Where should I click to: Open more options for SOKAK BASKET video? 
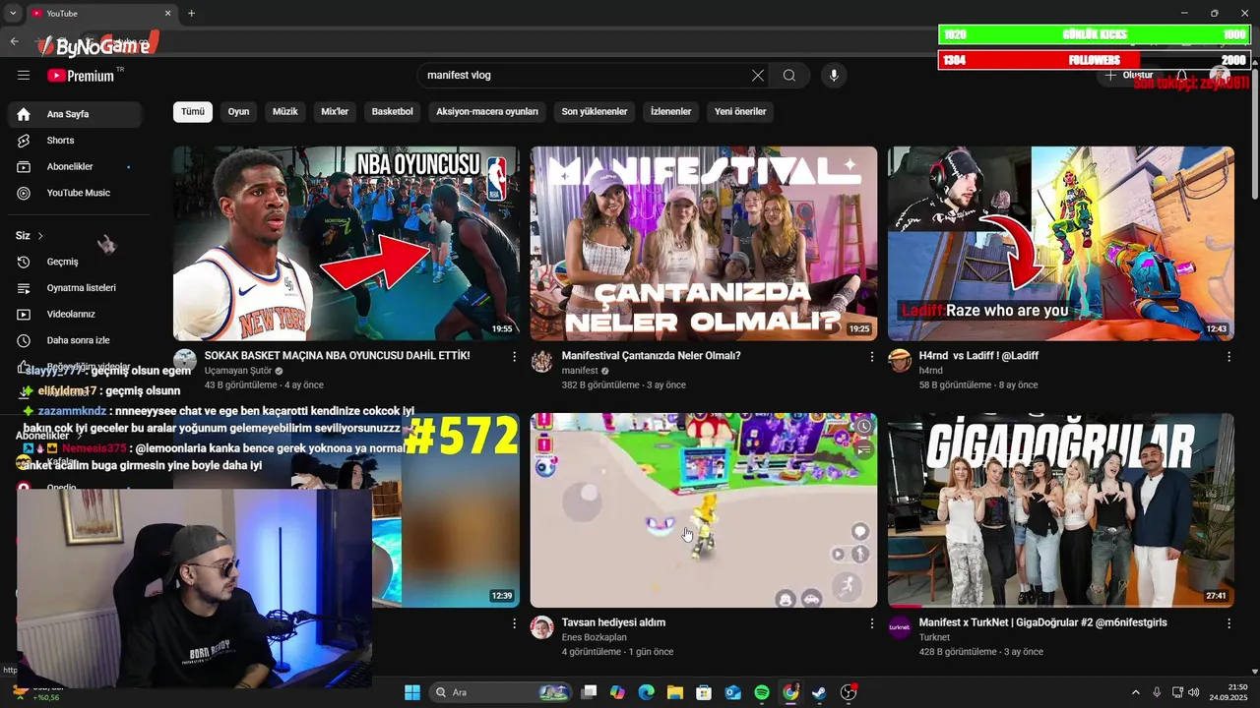(x=514, y=357)
